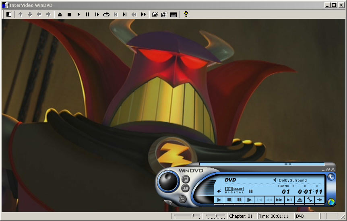
Task: Click the right arrow at the end of the panel buttons
Action: tap(319, 200)
